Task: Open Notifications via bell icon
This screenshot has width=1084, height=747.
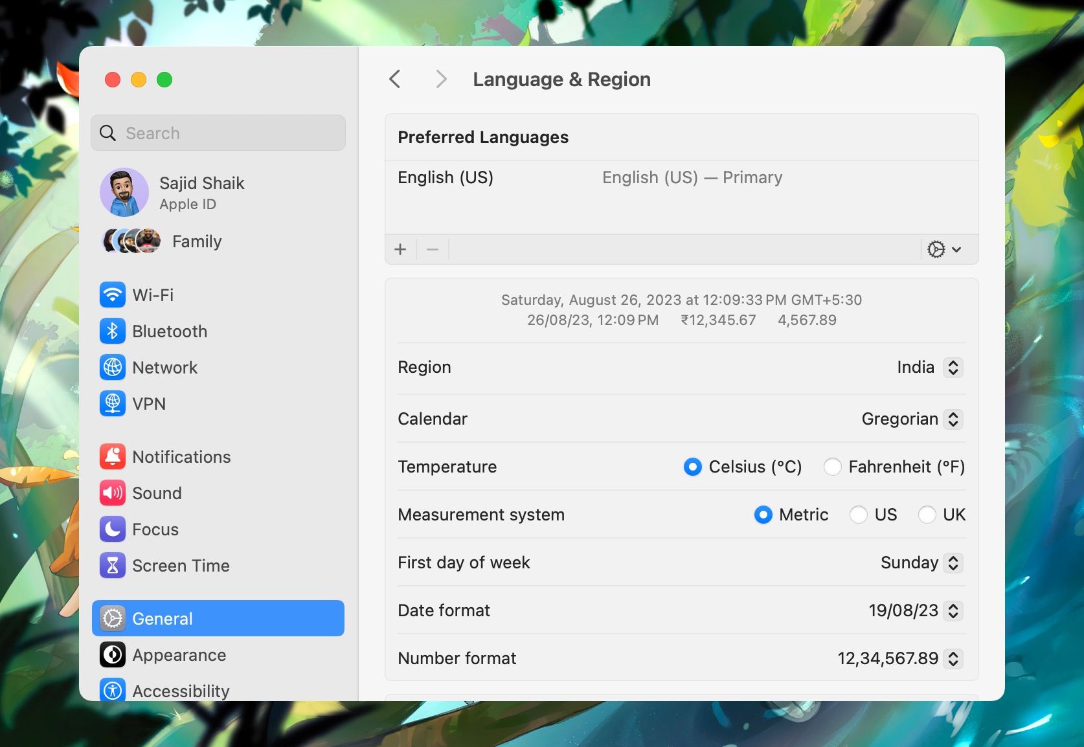Action: (112, 456)
